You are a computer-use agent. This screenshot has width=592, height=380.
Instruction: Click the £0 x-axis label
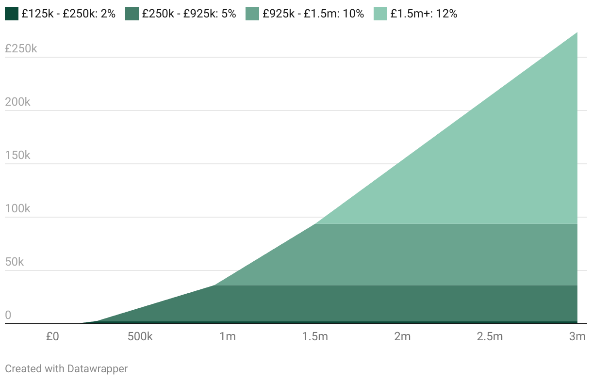point(52,336)
